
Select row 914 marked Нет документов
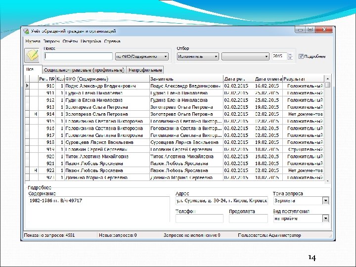click(x=175, y=114)
